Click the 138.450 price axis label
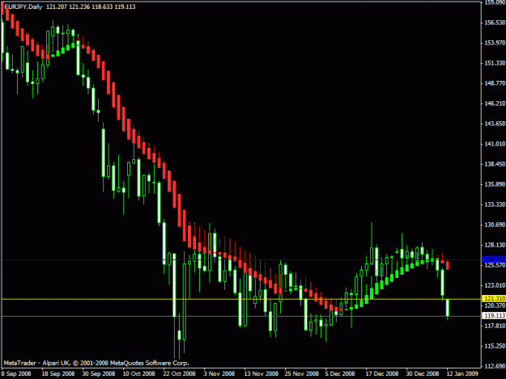 (x=495, y=164)
